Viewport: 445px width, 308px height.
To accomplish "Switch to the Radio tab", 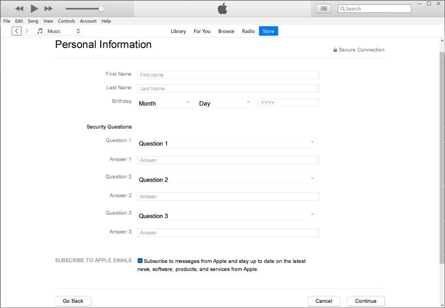I will pos(248,31).
